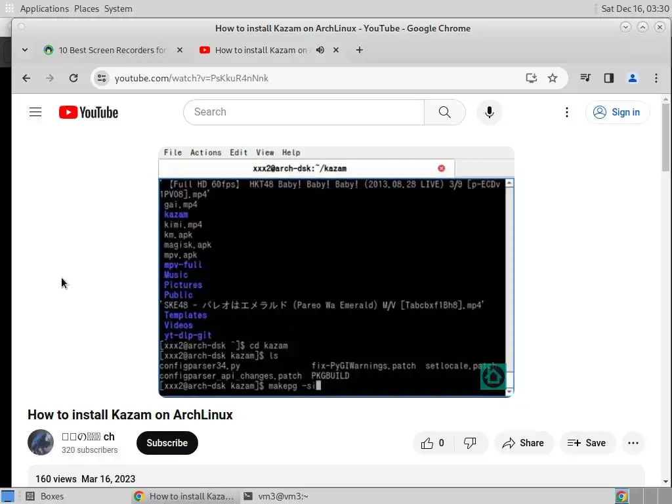Toggle Chrome side panel icon
This screenshot has height=504, width=672.
tap(608, 78)
